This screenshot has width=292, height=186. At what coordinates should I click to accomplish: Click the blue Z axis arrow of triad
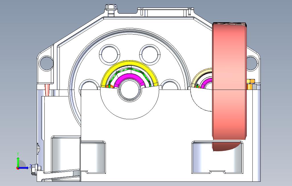(x=23, y=168)
